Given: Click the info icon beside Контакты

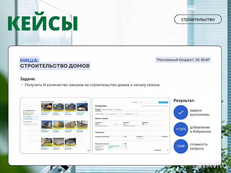Looking at the screenshot, I should [x=130, y=122].
